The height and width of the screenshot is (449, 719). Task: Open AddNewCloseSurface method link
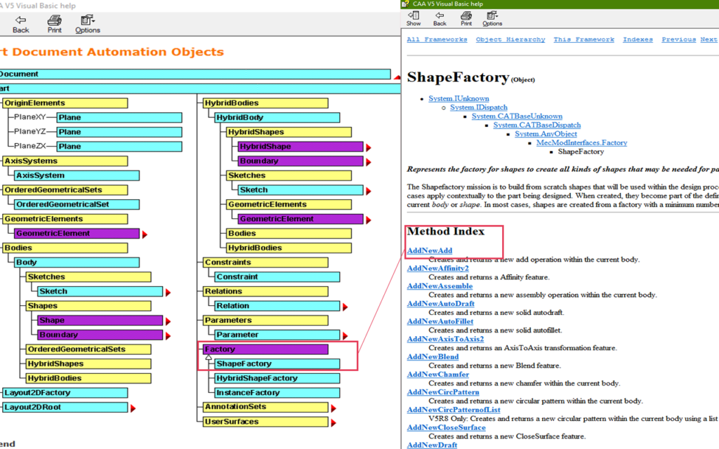click(446, 427)
